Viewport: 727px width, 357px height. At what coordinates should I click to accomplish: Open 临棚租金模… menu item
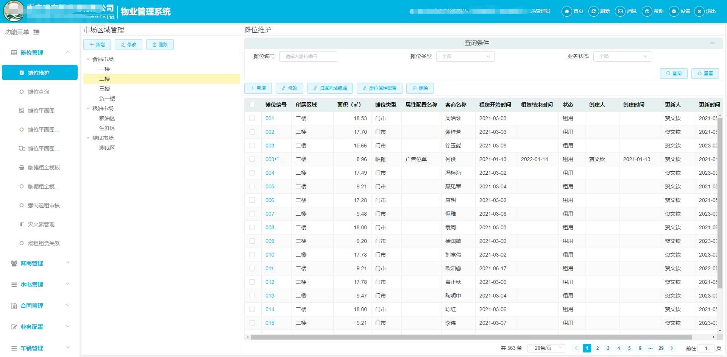coord(40,186)
